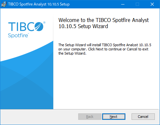Minimize the Setup window

123,4
